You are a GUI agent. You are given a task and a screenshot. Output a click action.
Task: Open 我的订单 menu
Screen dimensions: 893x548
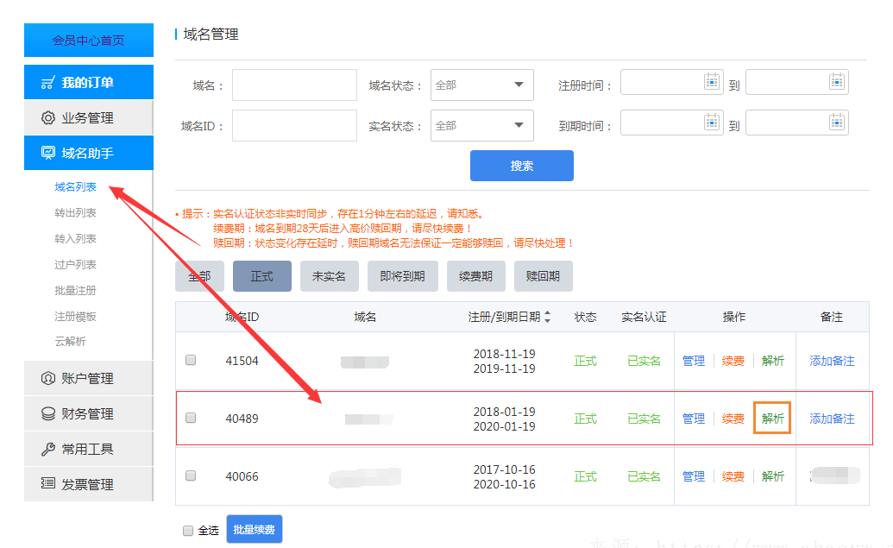coord(89,82)
